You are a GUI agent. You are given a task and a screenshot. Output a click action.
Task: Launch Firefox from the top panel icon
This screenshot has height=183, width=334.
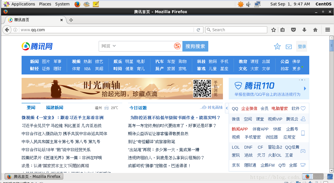[77, 4]
